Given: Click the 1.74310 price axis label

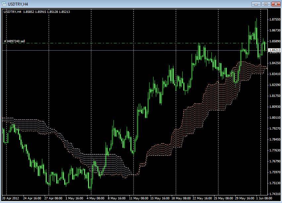Looking at the screenshot, I should (x=275, y=194).
